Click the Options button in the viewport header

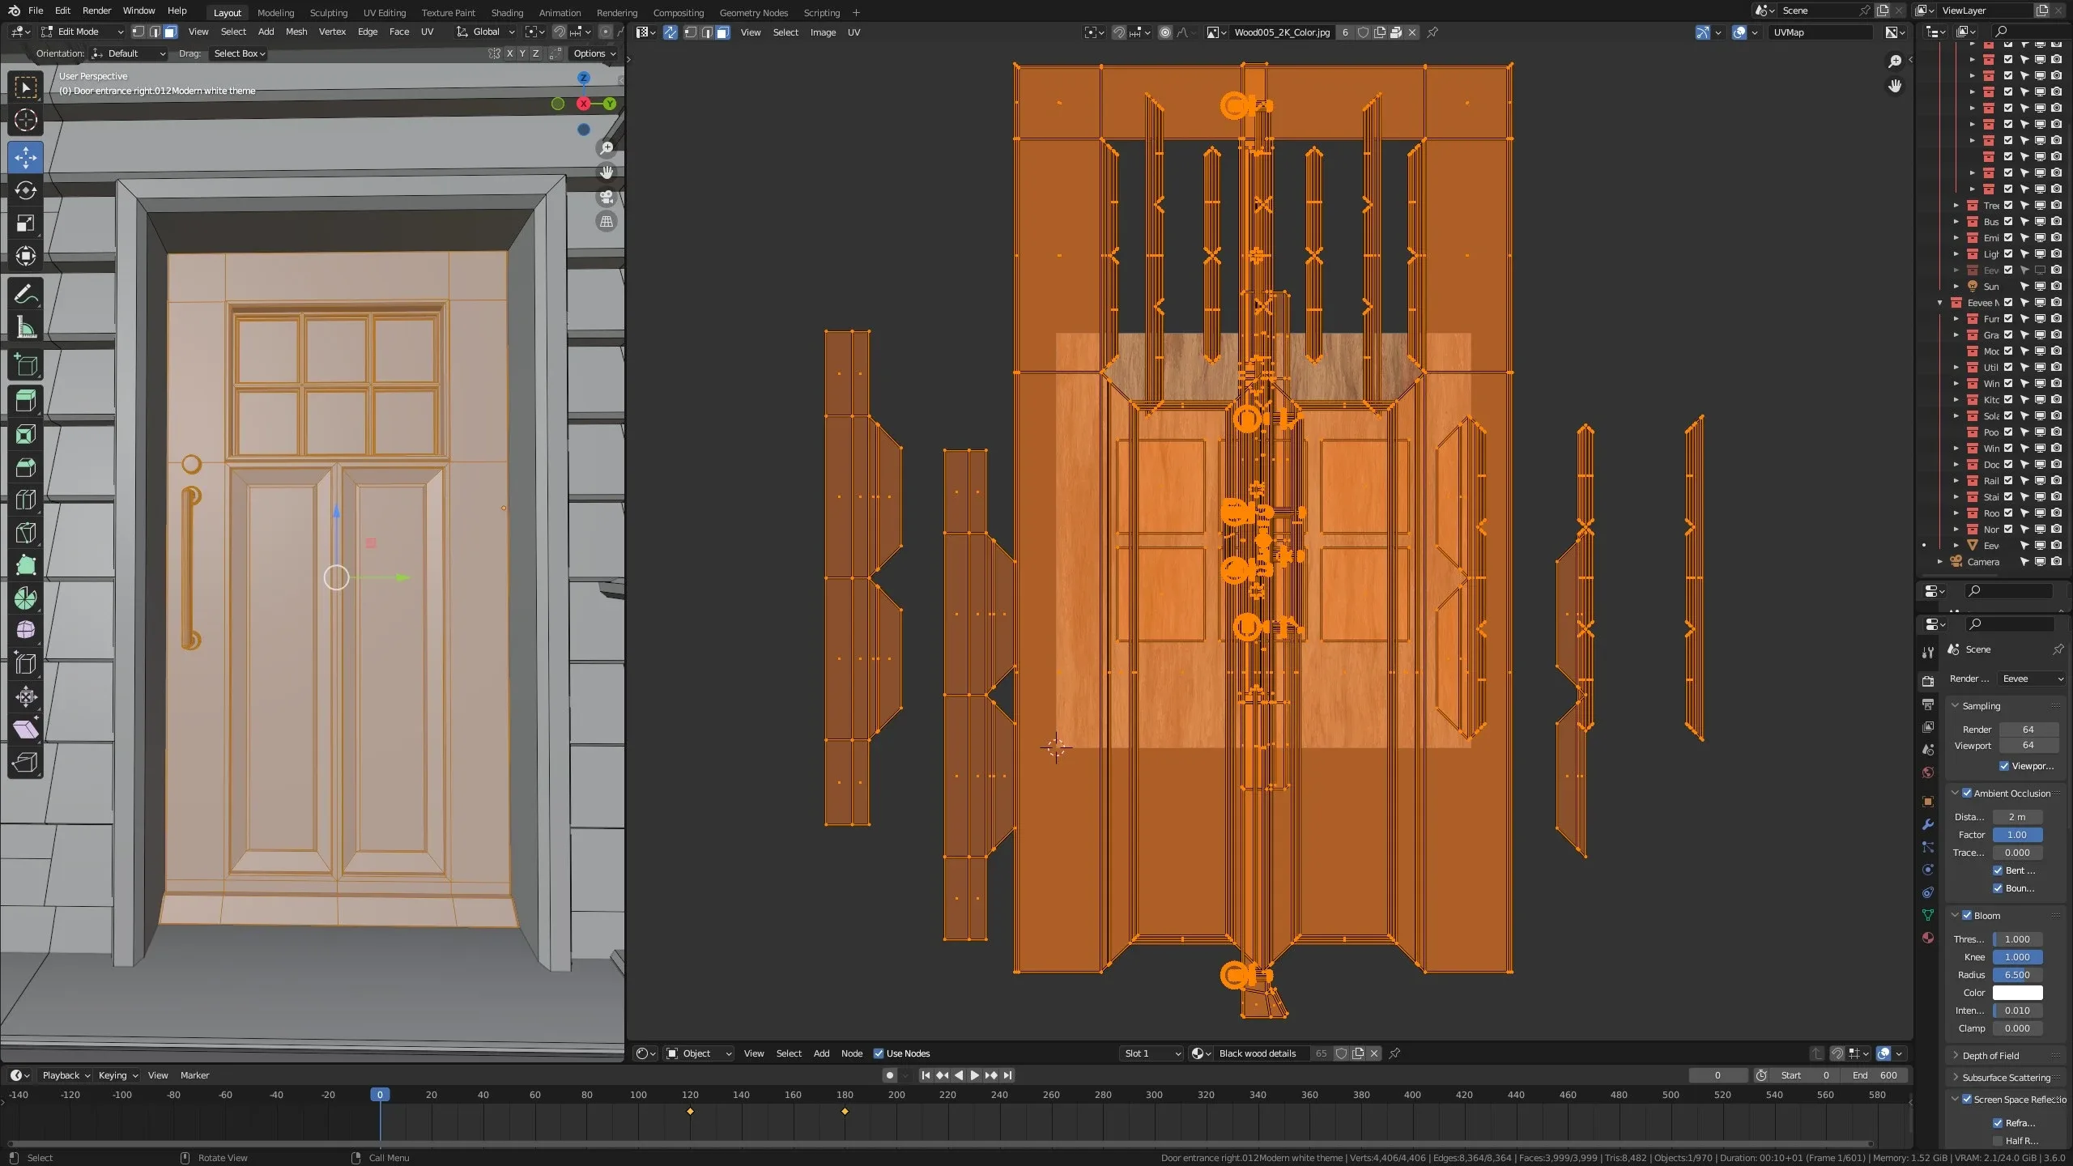click(x=594, y=53)
